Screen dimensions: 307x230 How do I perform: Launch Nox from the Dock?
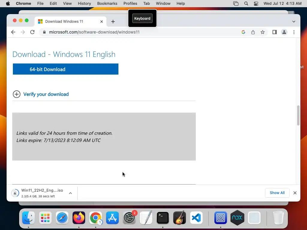click(237, 217)
